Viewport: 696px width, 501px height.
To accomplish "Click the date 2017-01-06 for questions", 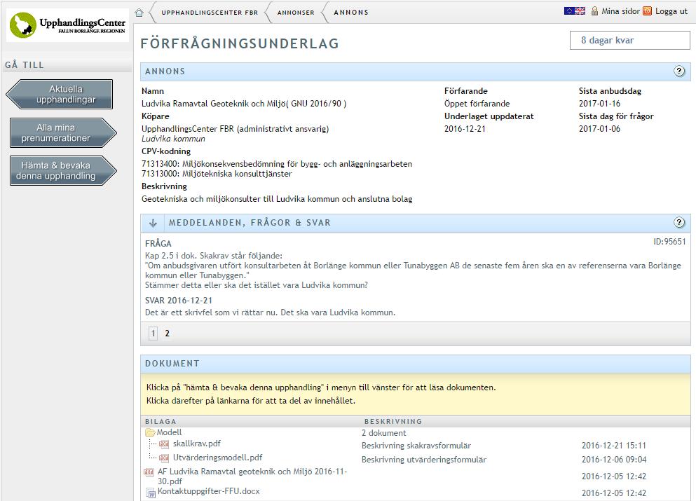I will pyautogui.click(x=599, y=129).
